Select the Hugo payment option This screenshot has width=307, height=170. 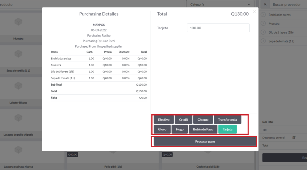click(180, 129)
